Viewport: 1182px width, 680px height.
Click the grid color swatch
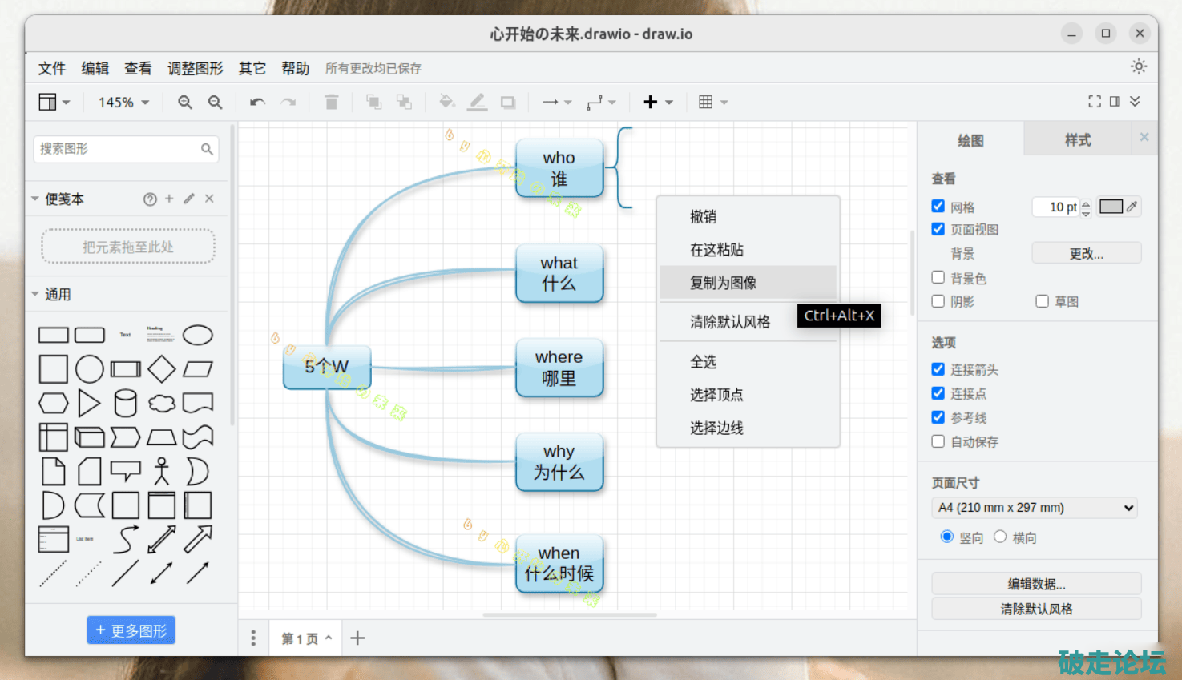pos(1111,207)
